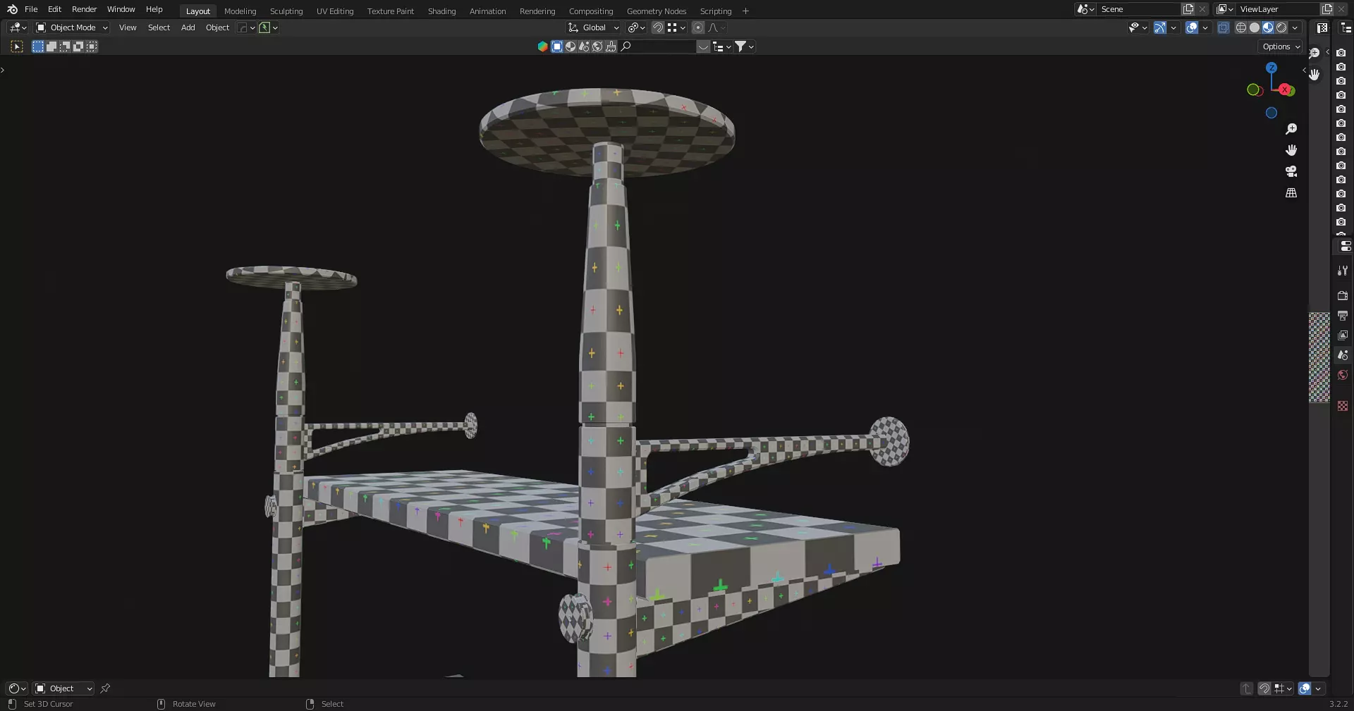Open snapping options dropdown

point(676,27)
